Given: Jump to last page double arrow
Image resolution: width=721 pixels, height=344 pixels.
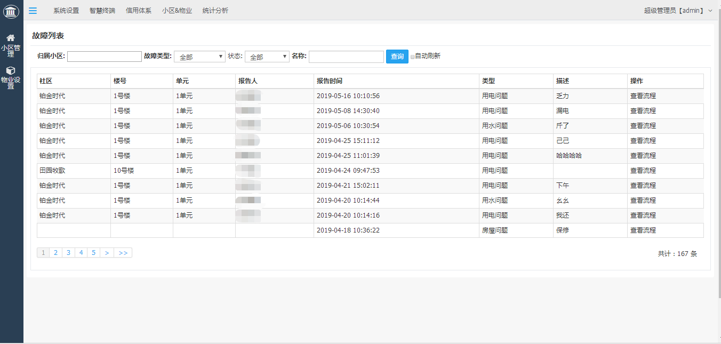Looking at the screenshot, I should pyautogui.click(x=123, y=253).
